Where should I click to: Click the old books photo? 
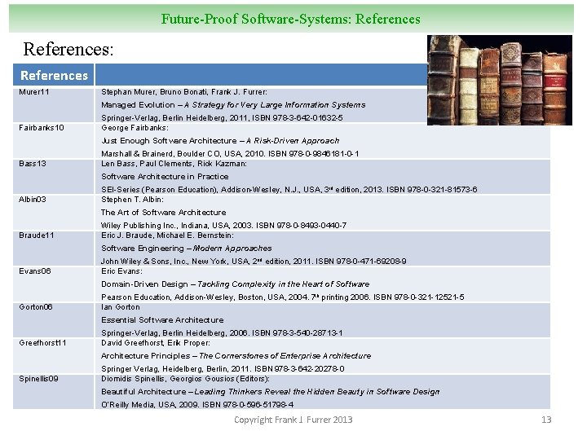(500, 80)
